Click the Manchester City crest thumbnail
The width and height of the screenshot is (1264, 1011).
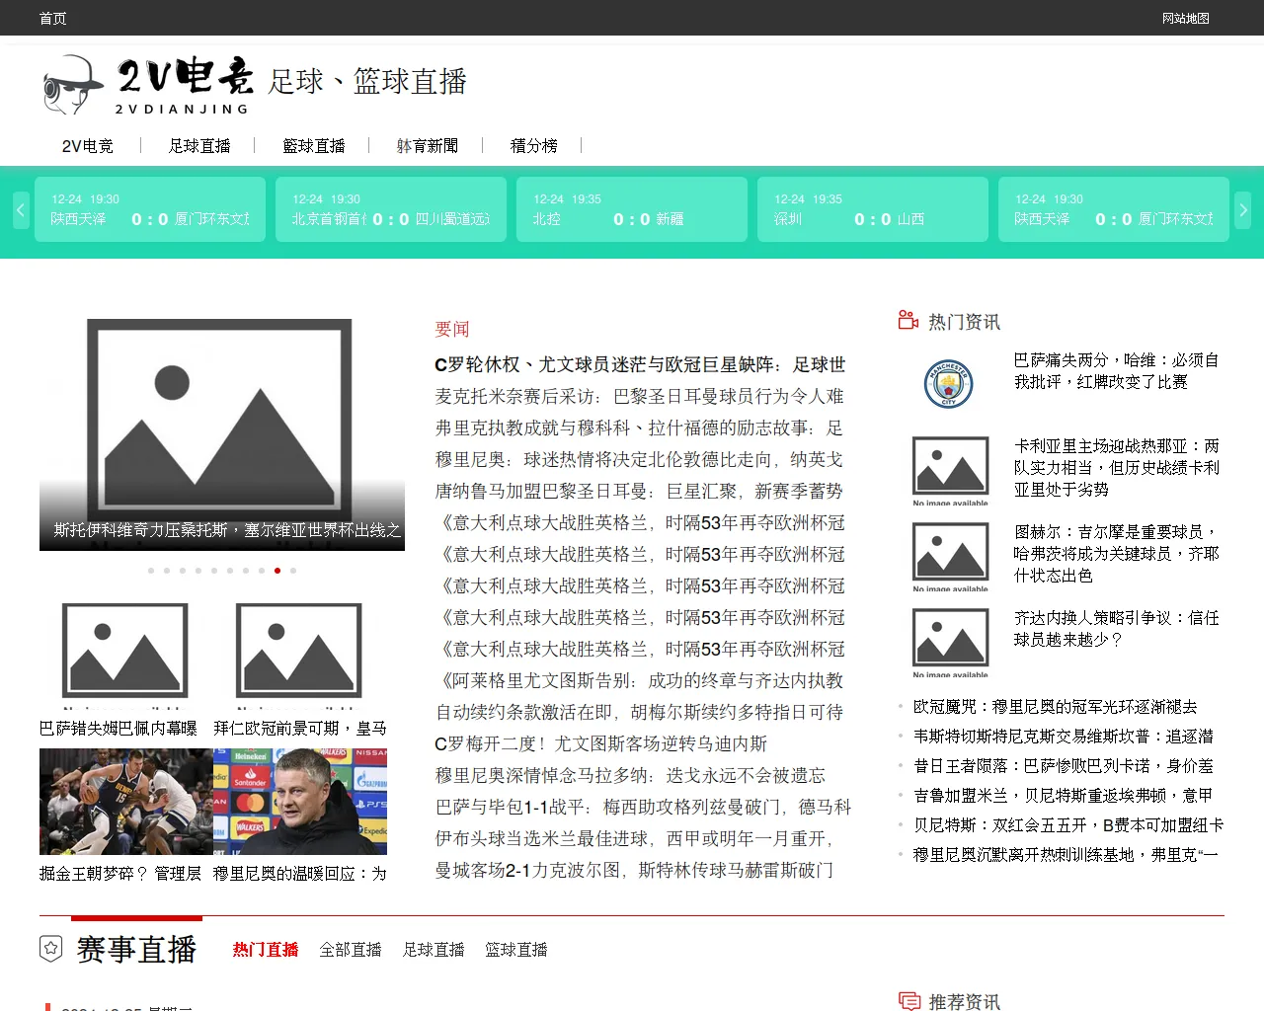(949, 383)
